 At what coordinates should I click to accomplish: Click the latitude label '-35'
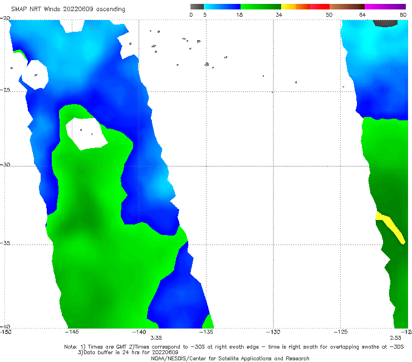coord(5,243)
